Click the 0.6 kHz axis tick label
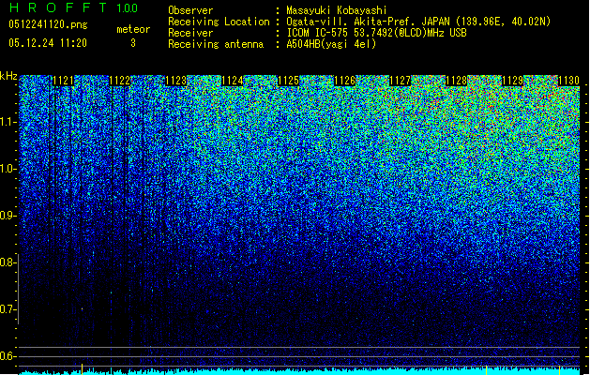 [8, 356]
